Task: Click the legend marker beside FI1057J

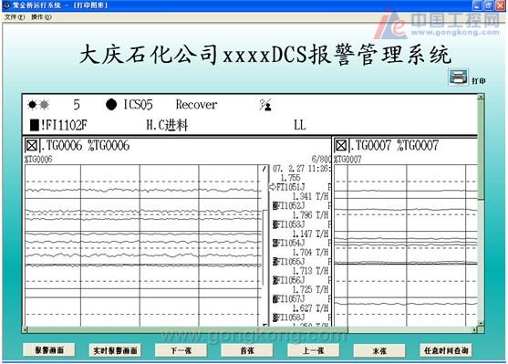Action: pos(275,299)
